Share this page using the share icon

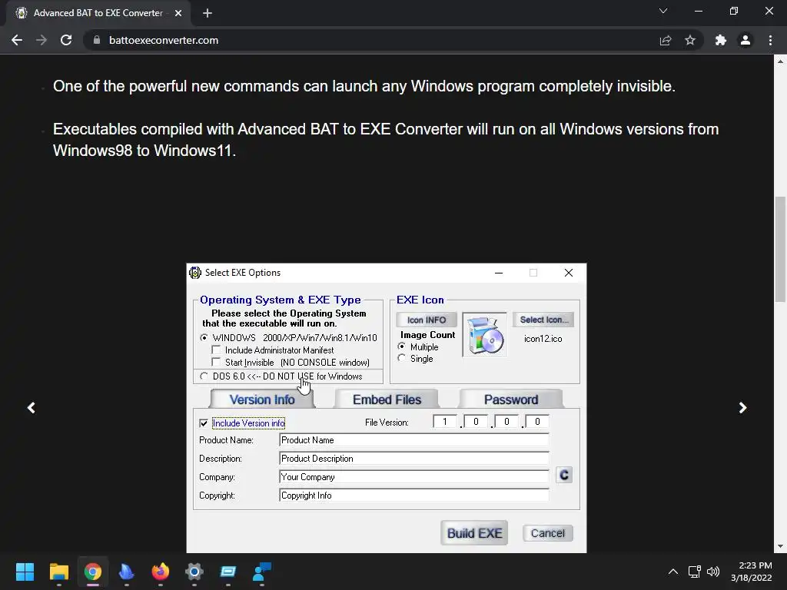coord(666,40)
